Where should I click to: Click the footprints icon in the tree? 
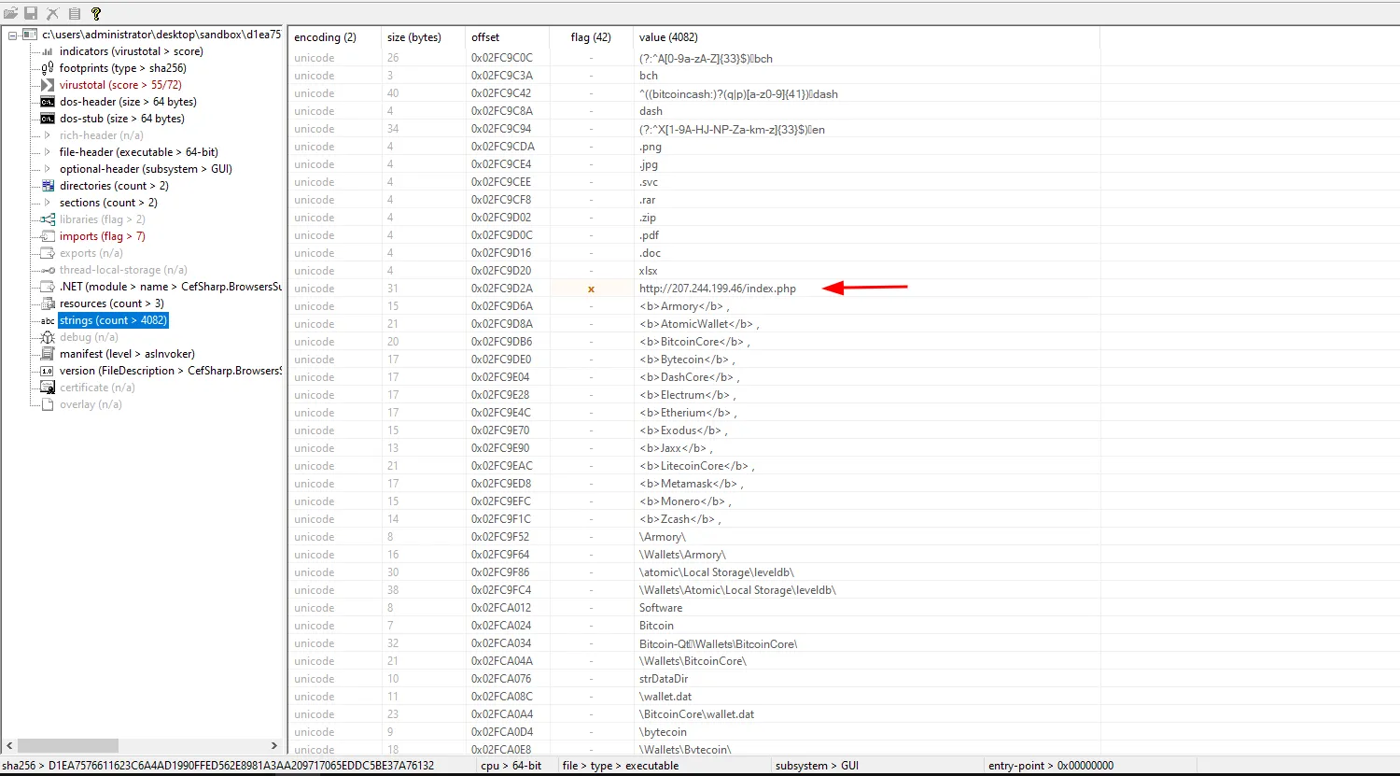coord(48,68)
